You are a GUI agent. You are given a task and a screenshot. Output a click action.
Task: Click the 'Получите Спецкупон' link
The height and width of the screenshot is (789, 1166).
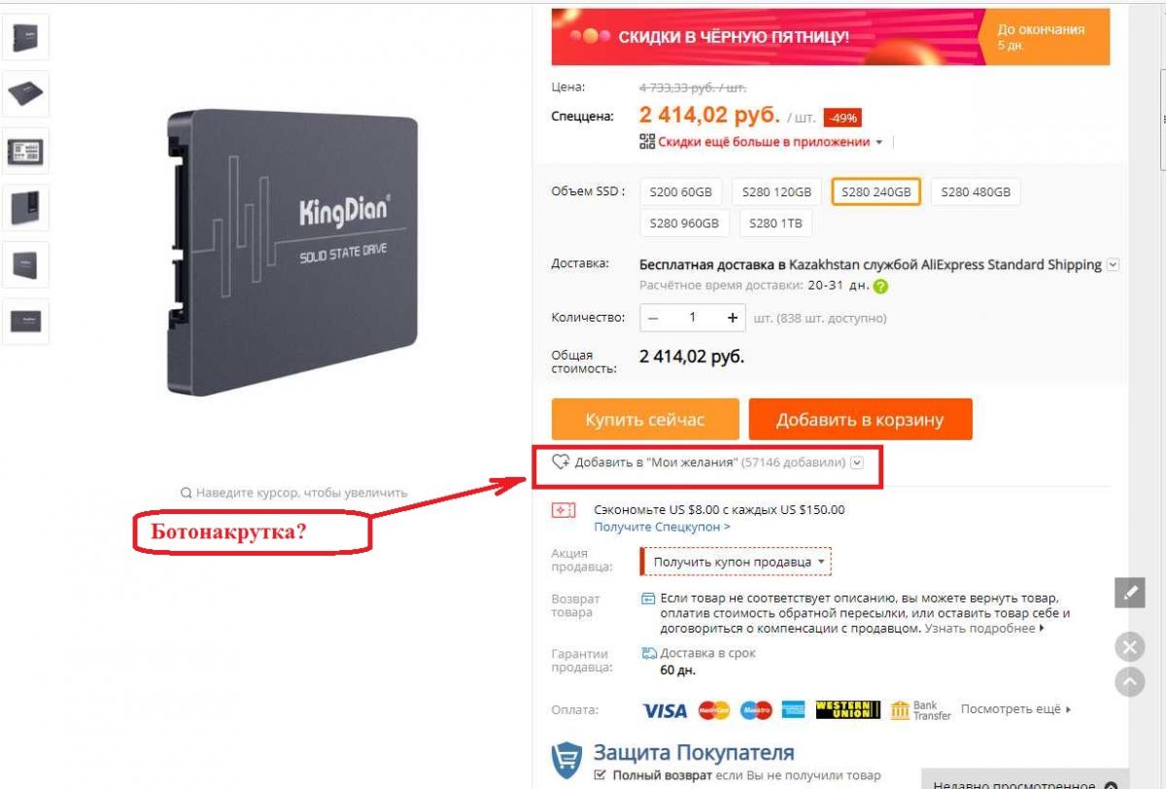[x=662, y=527]
